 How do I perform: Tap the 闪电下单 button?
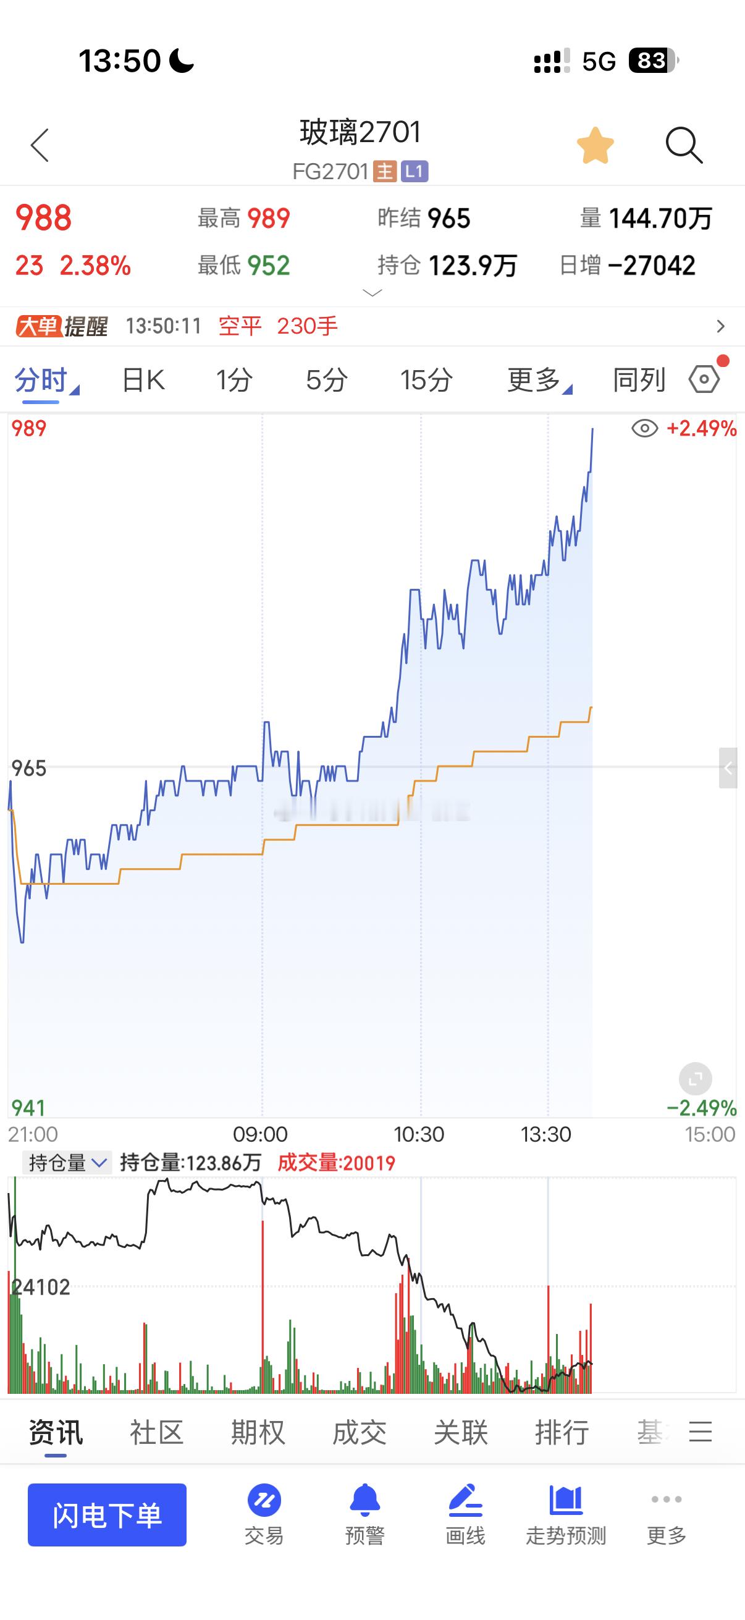(107, 1514)
